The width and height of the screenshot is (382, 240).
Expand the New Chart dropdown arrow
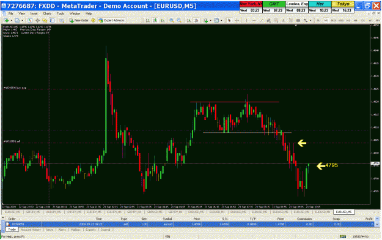(x=11, y=20)
